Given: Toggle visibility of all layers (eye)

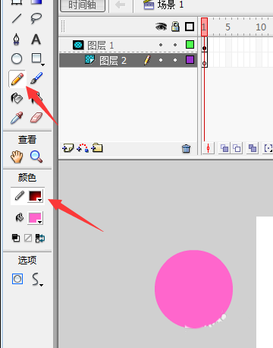Looking at the screenshot, I should click(x=161, y=27).
